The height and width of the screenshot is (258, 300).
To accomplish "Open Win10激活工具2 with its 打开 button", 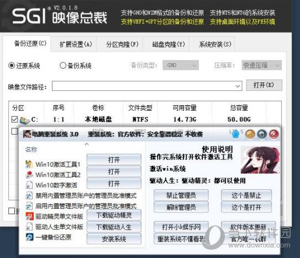I will point(114,172).
